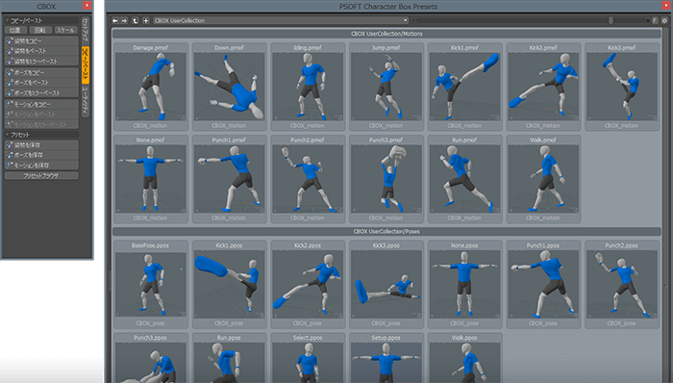Open the プリセットブラウザ preset browser button
The height and width of the screenshot is (383, 673).
point(41,175)
